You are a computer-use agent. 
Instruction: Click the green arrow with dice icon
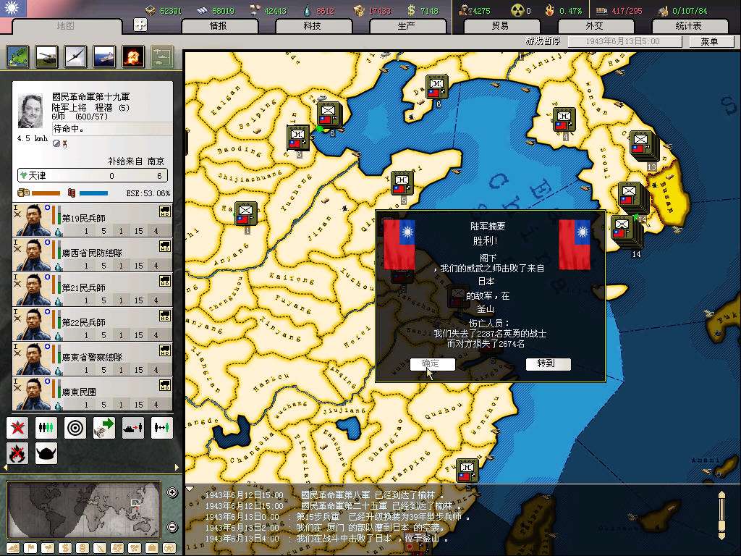coord(104,428)
